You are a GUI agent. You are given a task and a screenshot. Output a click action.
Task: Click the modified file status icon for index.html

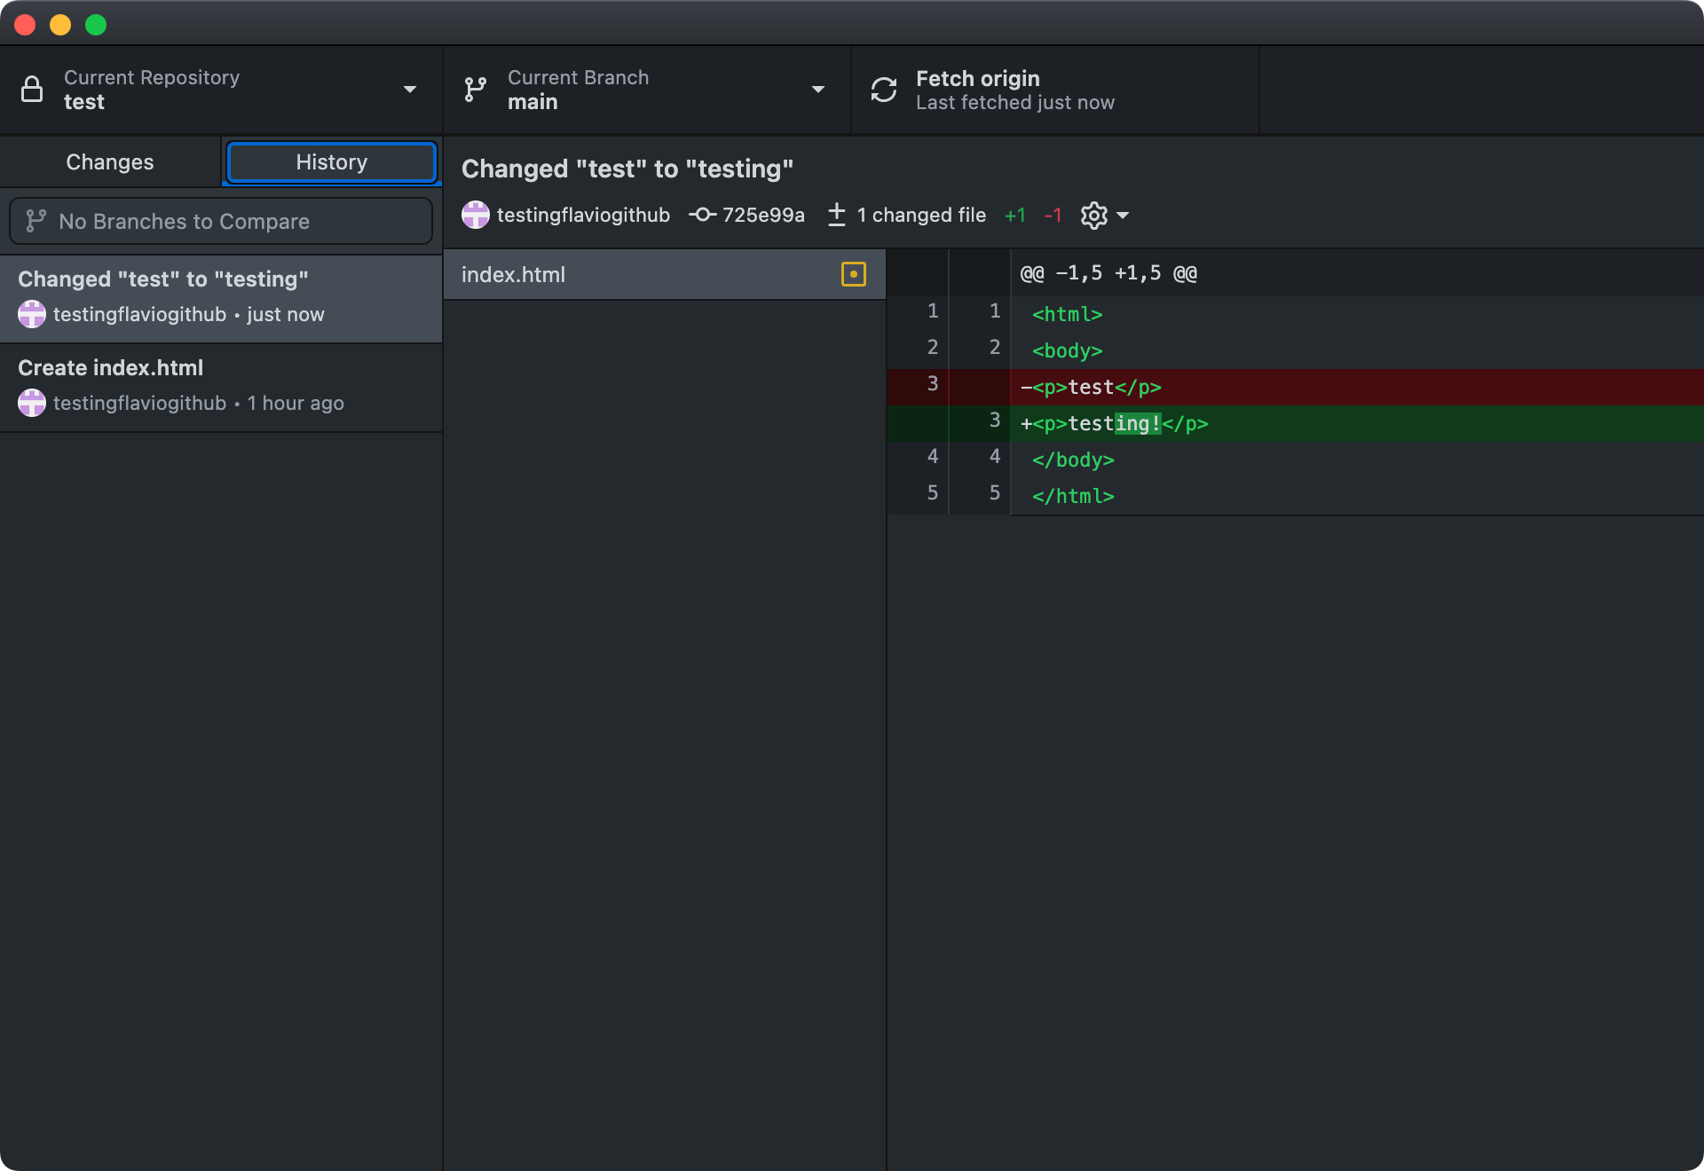(853, 274)
